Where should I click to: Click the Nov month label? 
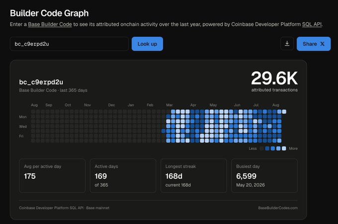[x=87, y=105]
